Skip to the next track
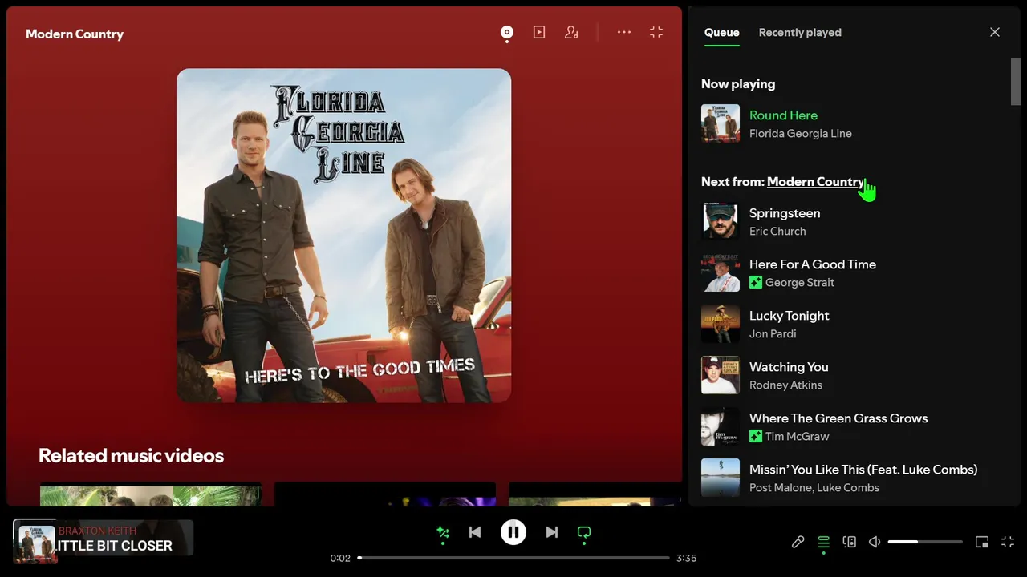1027x577 pixels. pyautogui.click(x=552, y=532)
